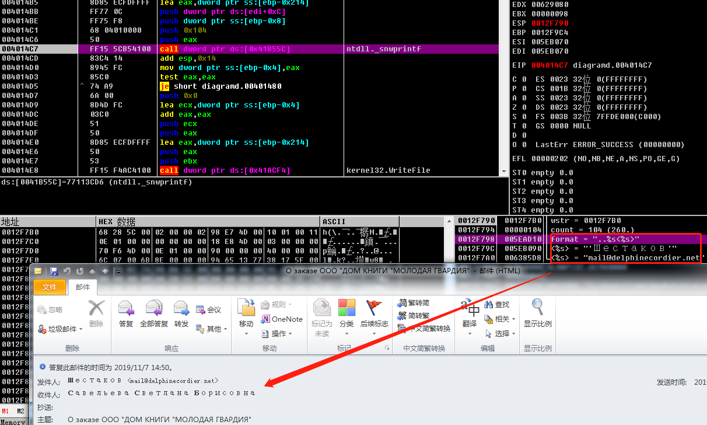The image size is (707, 425).
Task: Click sender address mail@delphinecordier.net
Action: pyautogui.click(x=173, y=381)
